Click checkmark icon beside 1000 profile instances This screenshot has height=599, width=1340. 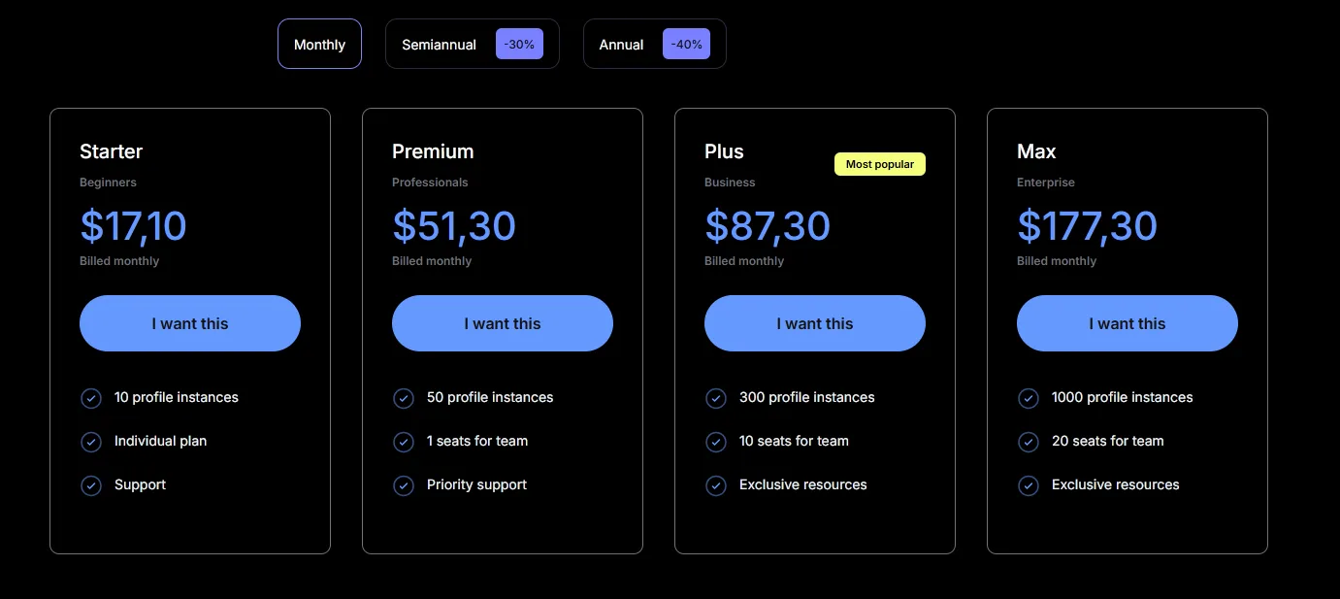pos(1029,398)
